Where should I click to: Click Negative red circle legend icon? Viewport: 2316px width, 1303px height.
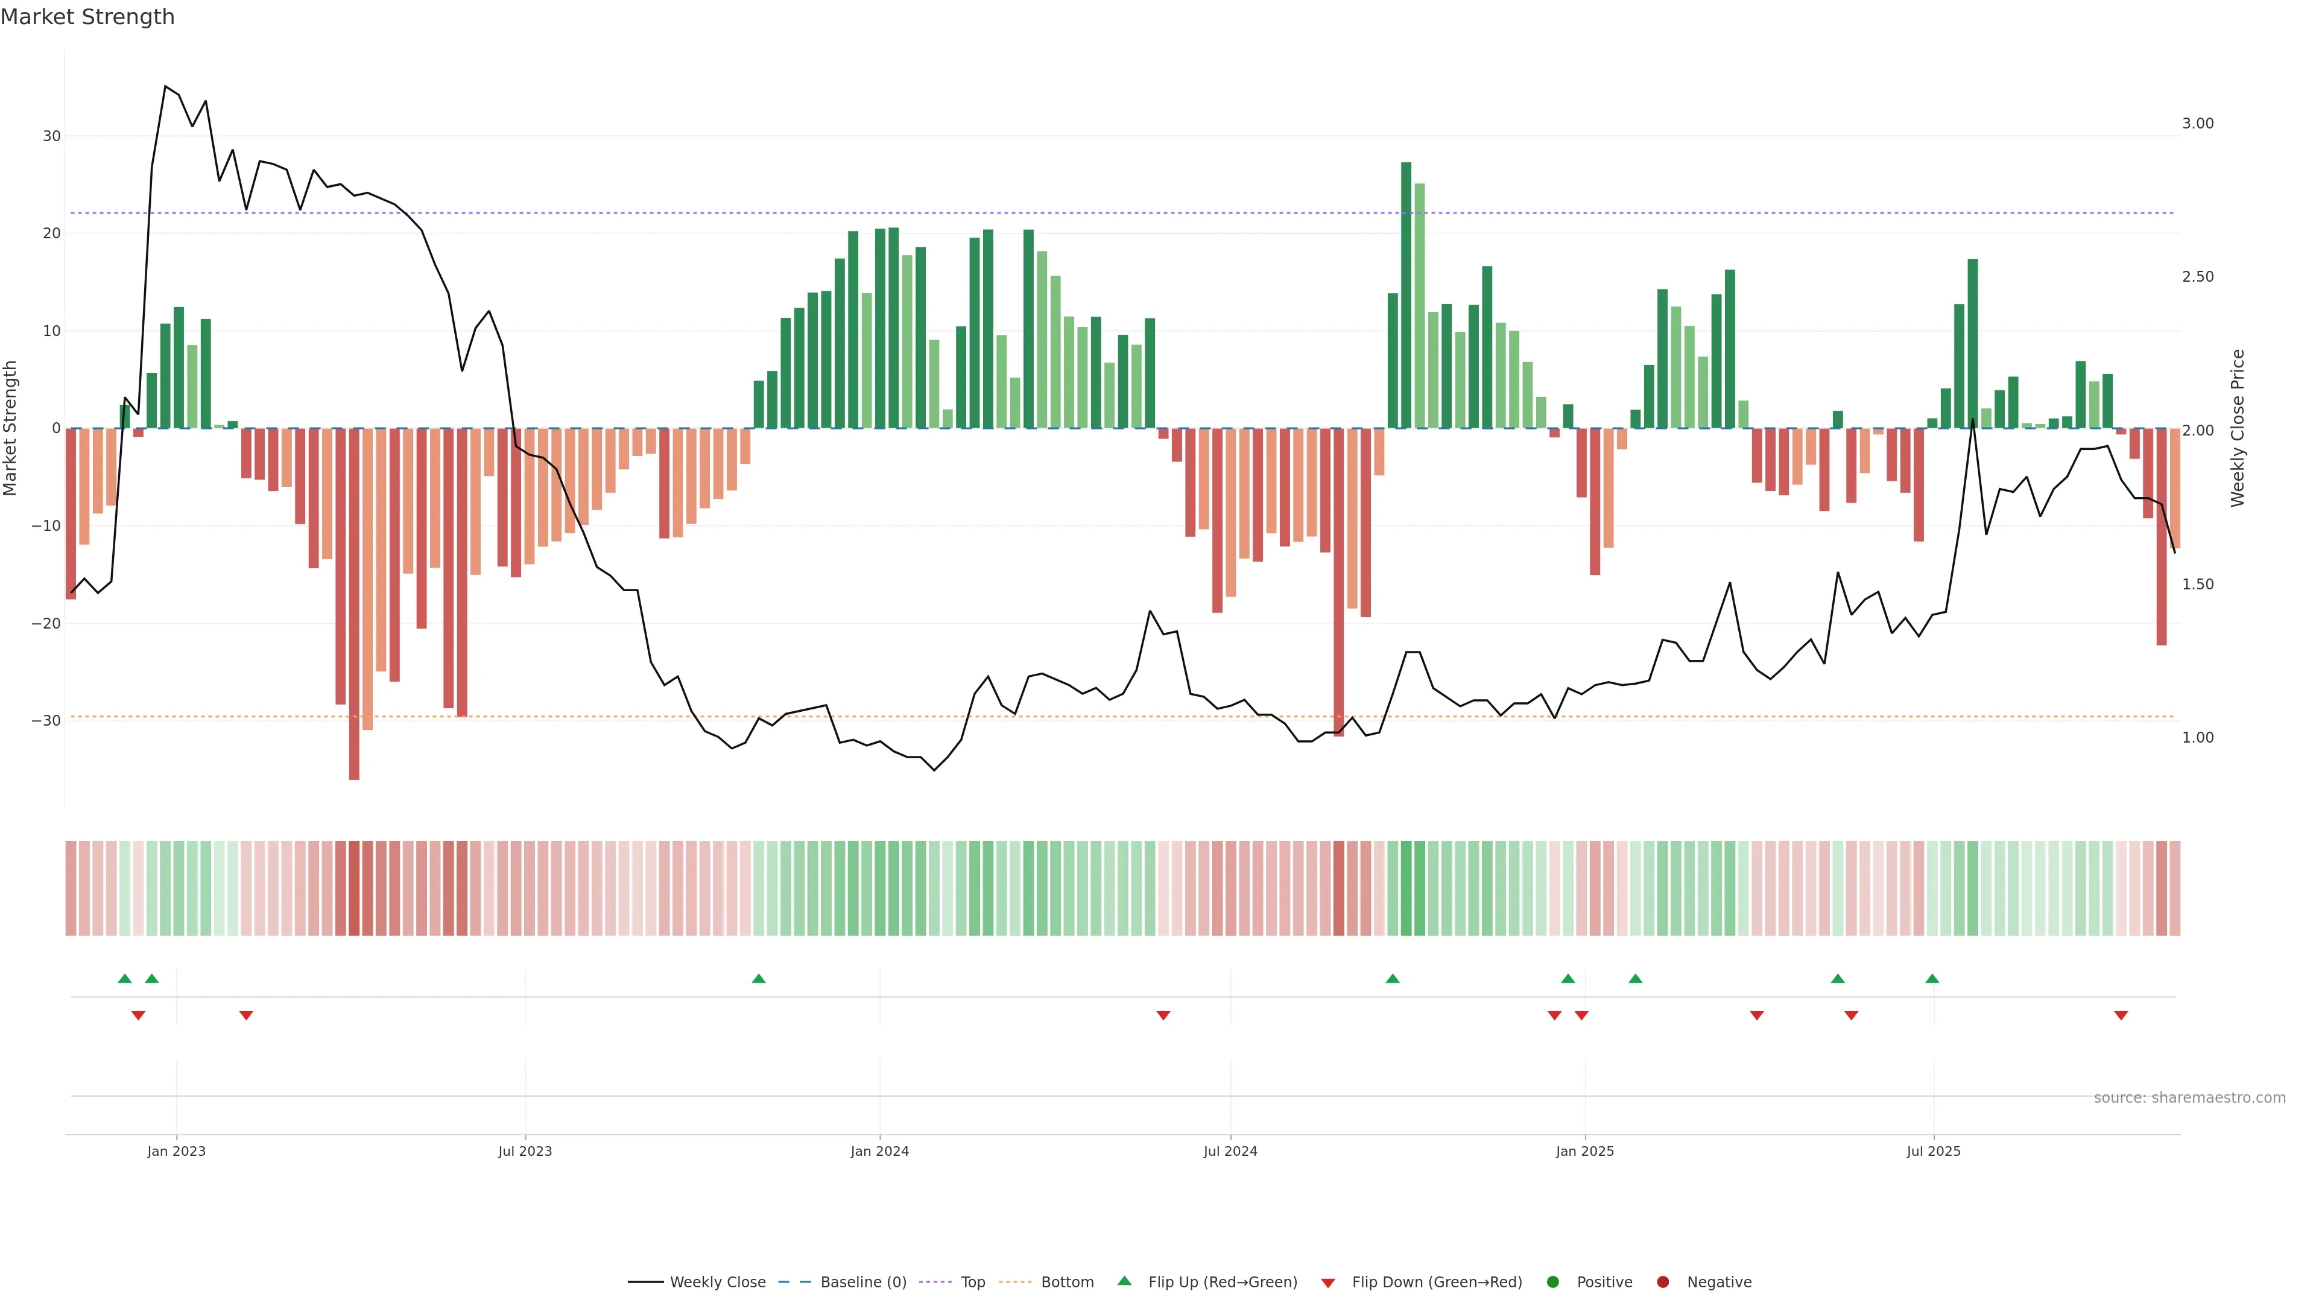(x=1662, y=1282)
